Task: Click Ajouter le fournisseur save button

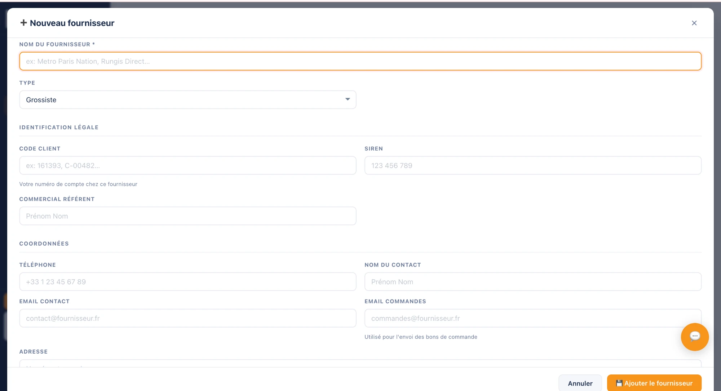Action: [x=654, y=383]
